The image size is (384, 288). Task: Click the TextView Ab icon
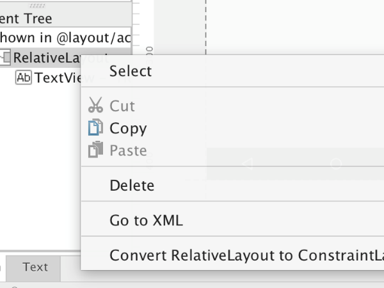click(x=24, y=77)
